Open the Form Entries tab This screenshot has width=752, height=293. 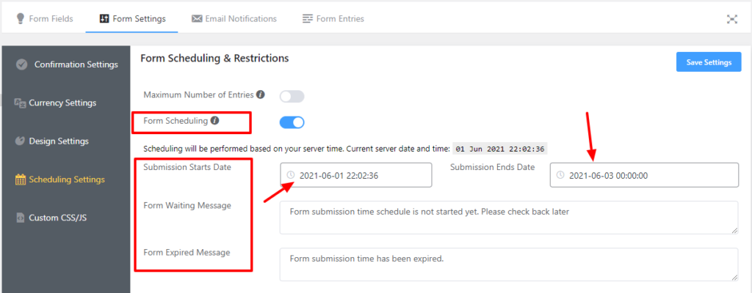(x=333, y=19)
